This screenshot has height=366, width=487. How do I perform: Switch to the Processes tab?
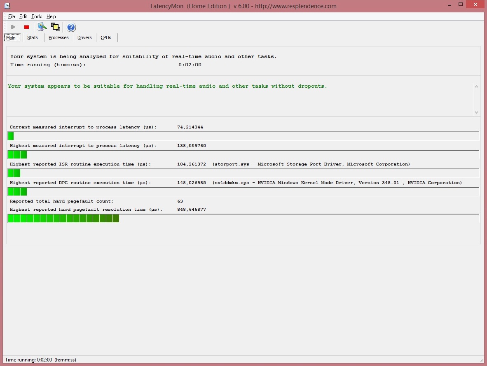(x=59, y=37)
